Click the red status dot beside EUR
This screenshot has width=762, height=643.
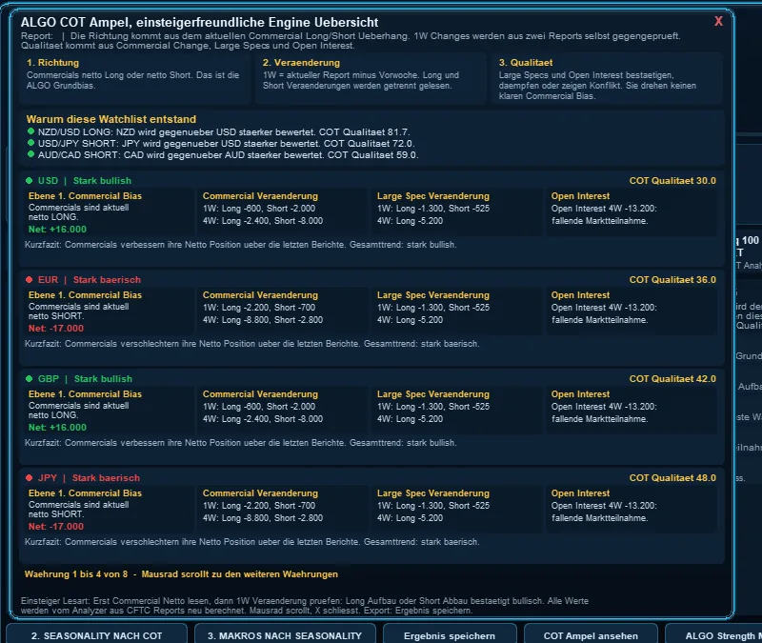(x=30, y=279)
